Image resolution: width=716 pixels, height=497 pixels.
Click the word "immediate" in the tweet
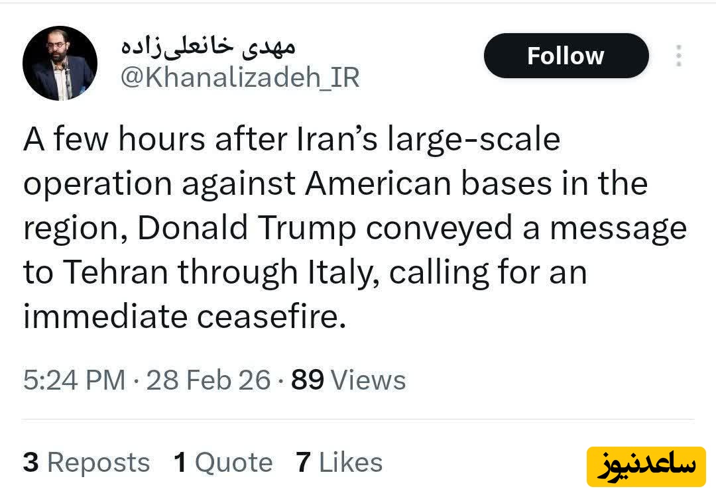coord(105,316)
